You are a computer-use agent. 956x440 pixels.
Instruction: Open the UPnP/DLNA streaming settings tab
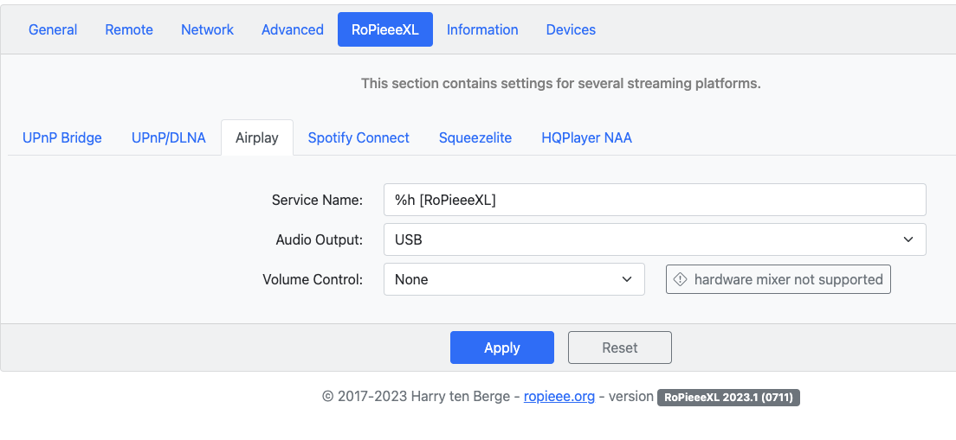(x=169, y=137)
